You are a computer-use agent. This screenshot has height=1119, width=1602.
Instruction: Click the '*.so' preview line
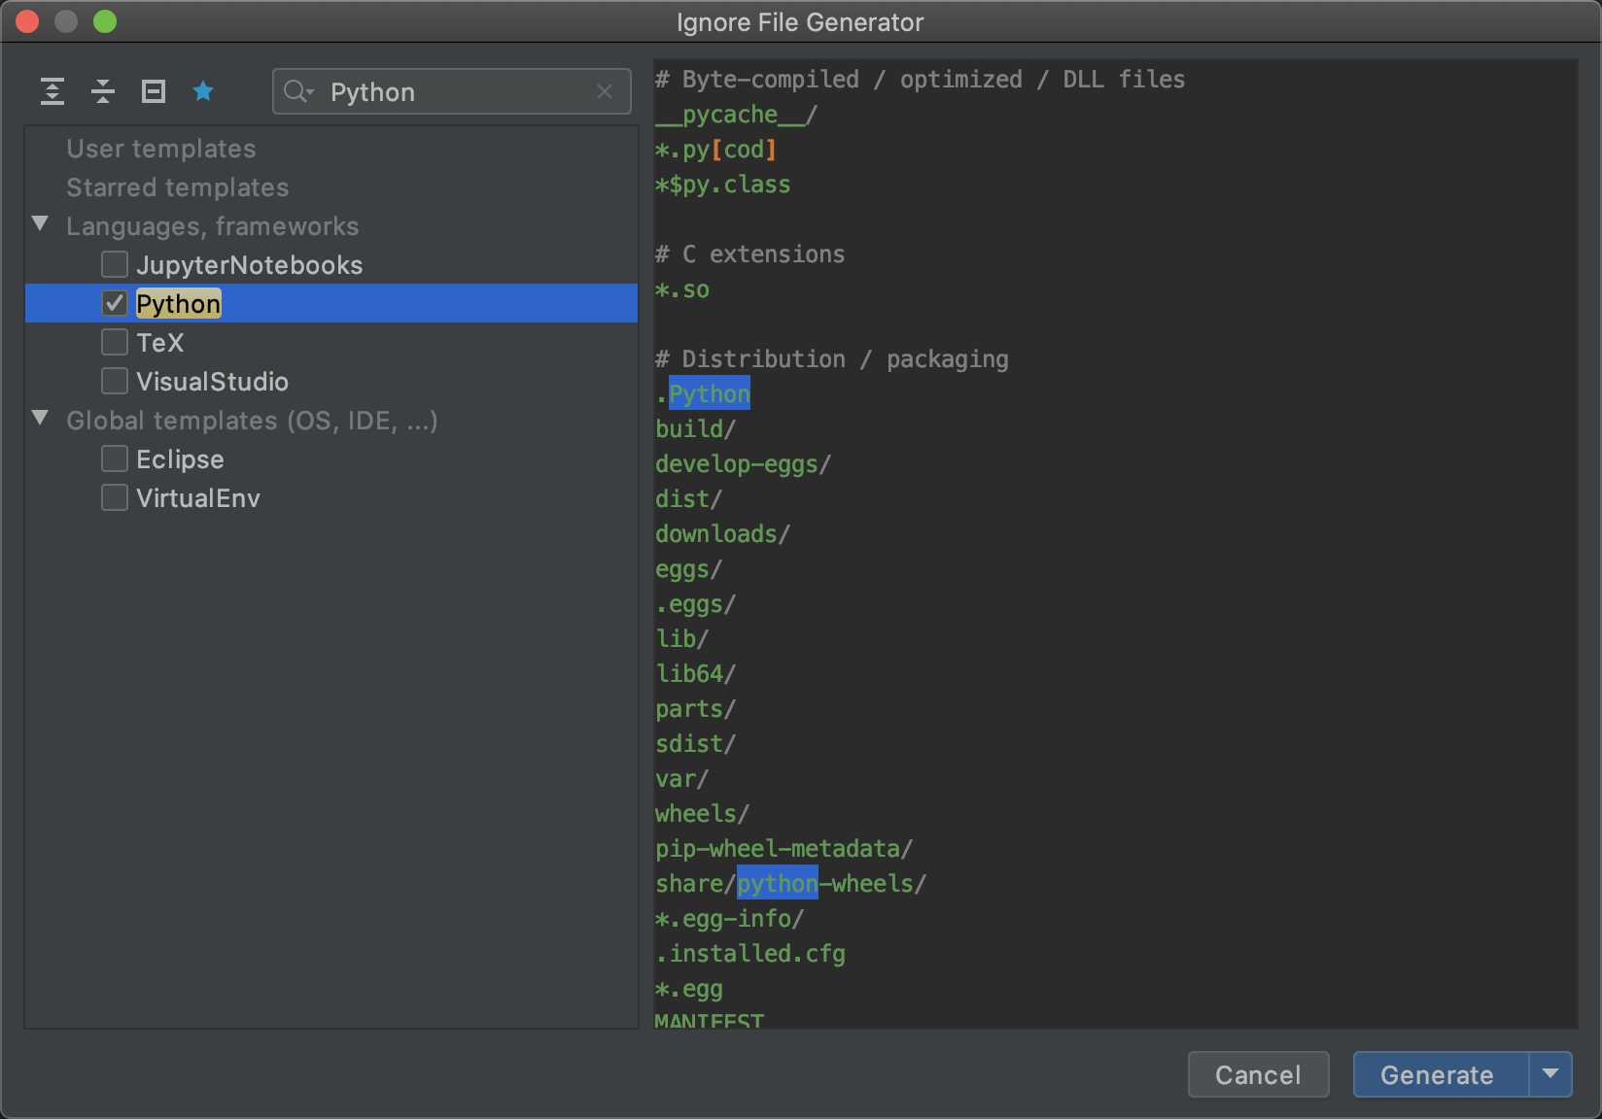click(x=681, y=289)
